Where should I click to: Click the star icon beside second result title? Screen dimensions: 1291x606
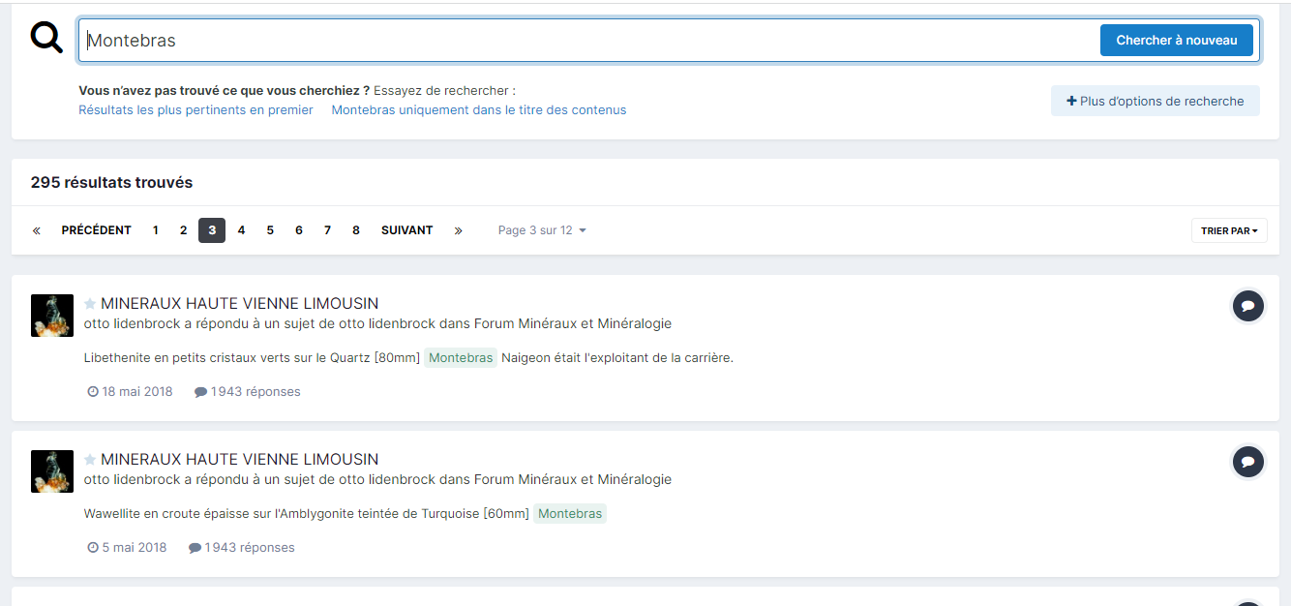coord(90,460)
